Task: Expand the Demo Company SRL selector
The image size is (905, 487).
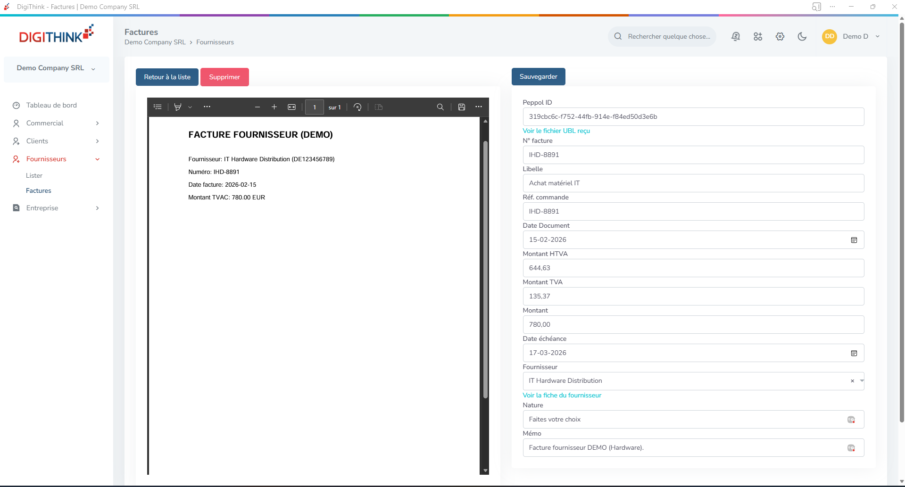Action: 56,68
